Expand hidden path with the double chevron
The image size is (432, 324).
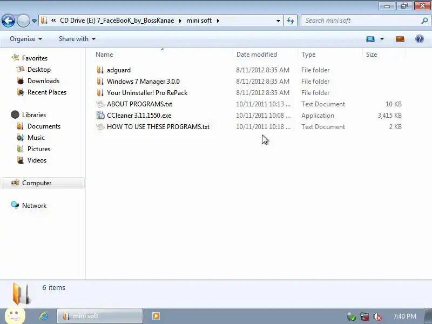click(x=53, y=21)
